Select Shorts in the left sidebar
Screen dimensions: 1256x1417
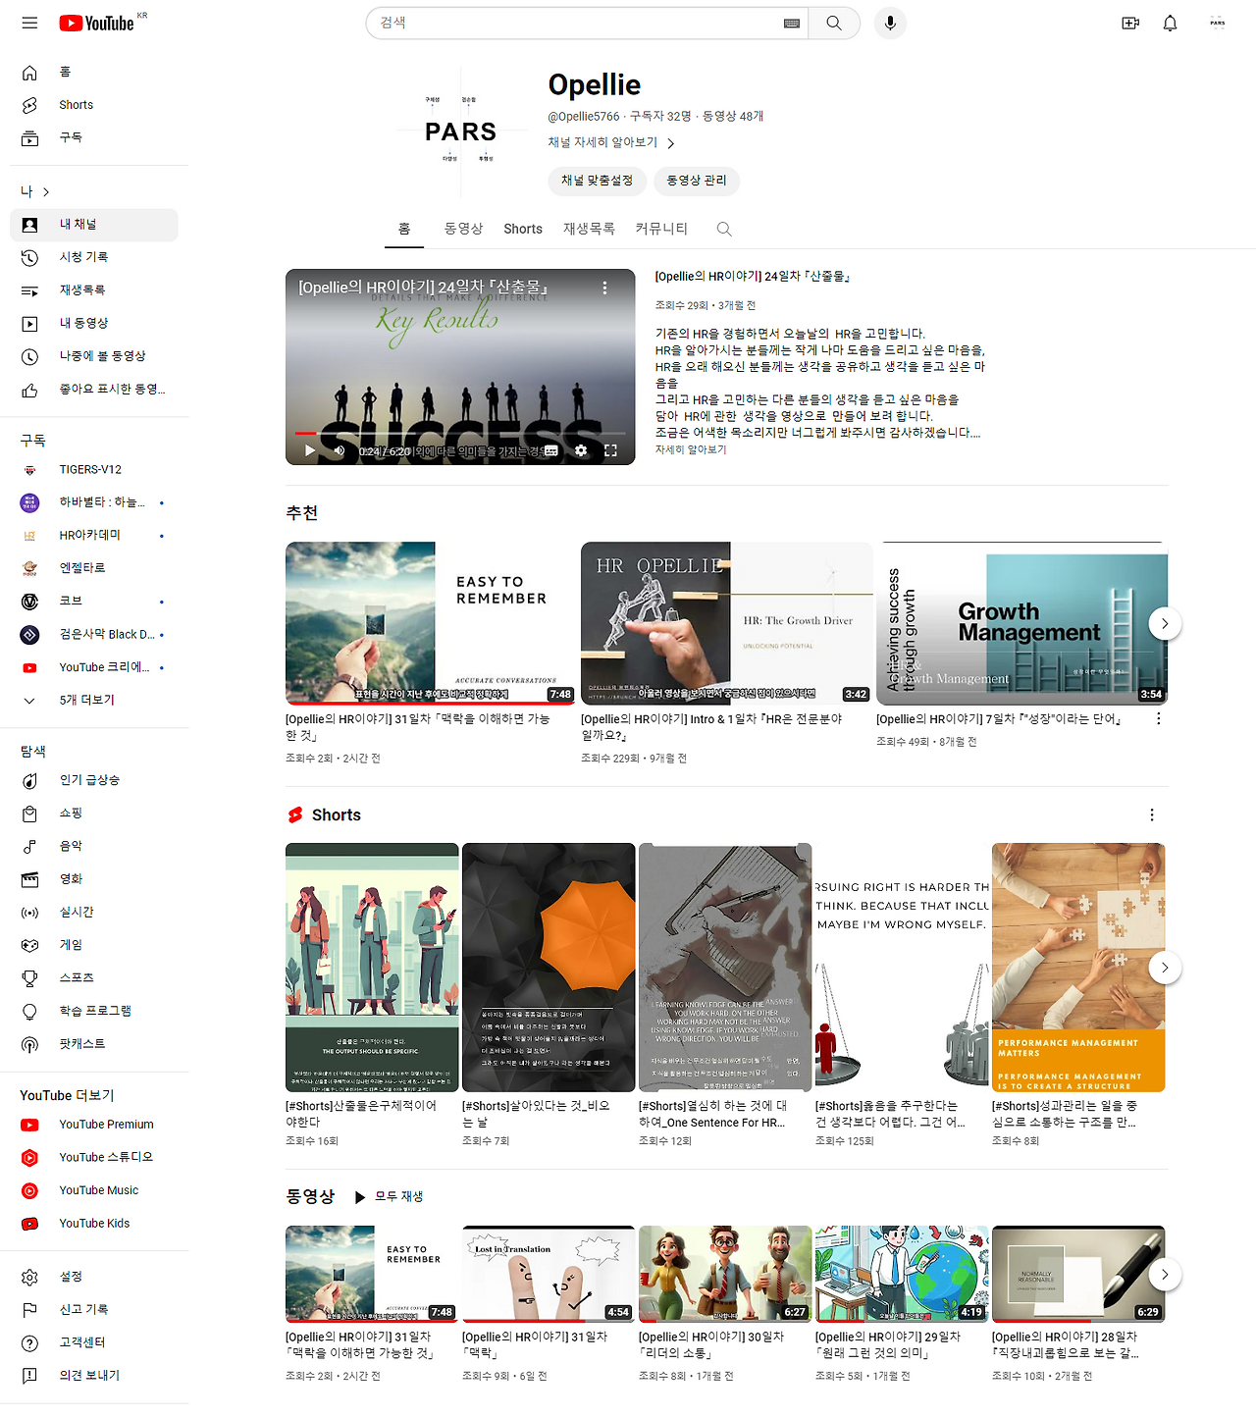pyautogui.click(x=76, y=104)
